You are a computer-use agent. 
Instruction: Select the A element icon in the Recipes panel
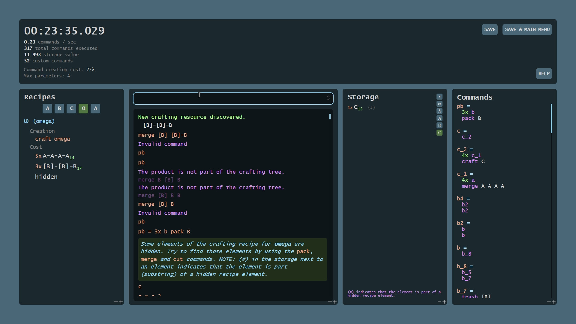(47, 109)
